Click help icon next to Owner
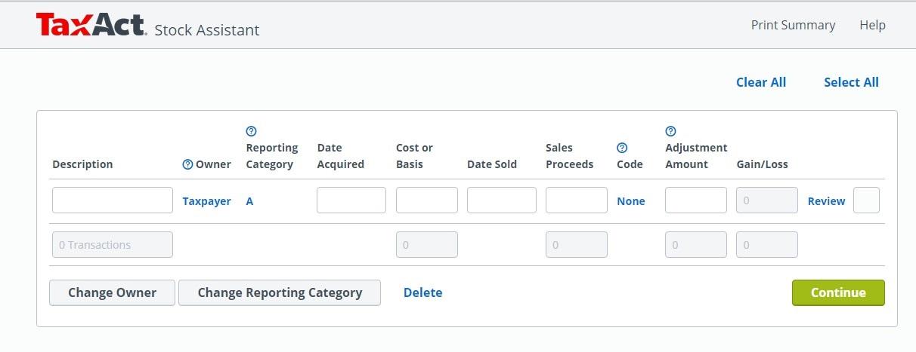 pyautogui.click(x=187, y=164)
